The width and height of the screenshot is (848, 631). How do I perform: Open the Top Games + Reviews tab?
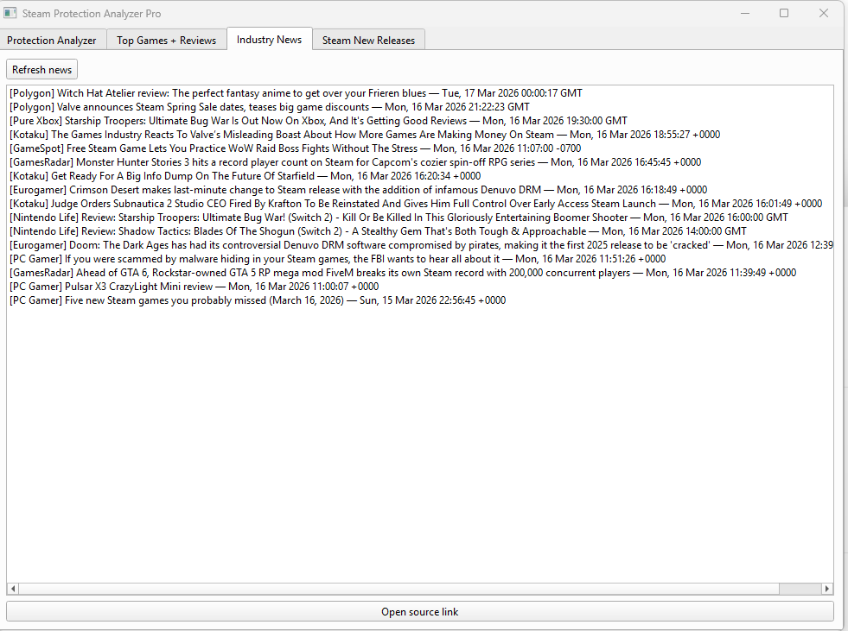(167, 41)
